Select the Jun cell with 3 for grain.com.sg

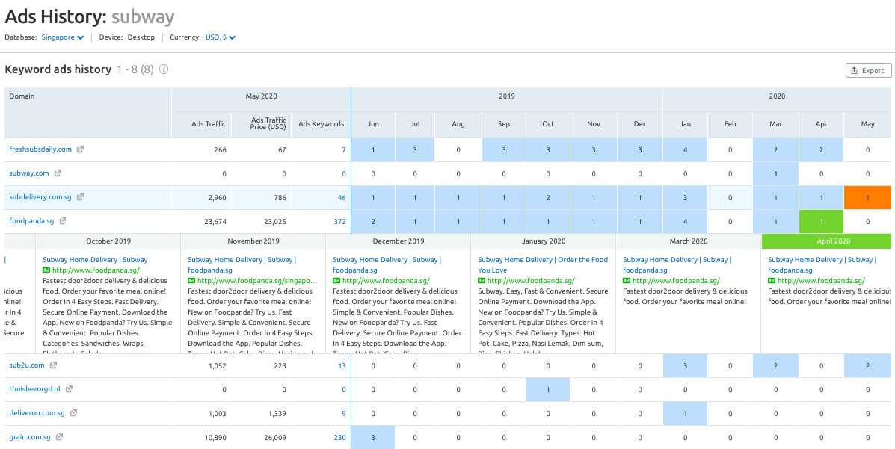click(x=373, y=438)
